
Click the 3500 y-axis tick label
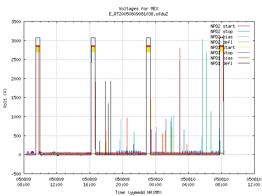pyautogui.click(x=16, y=22)
